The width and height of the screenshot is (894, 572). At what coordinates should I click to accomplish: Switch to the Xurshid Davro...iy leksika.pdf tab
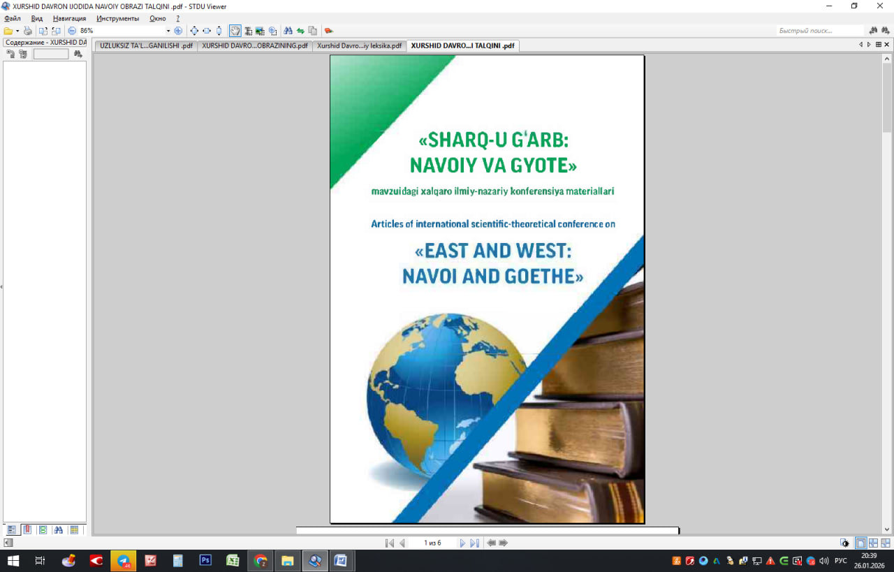[x=359, y=45]
